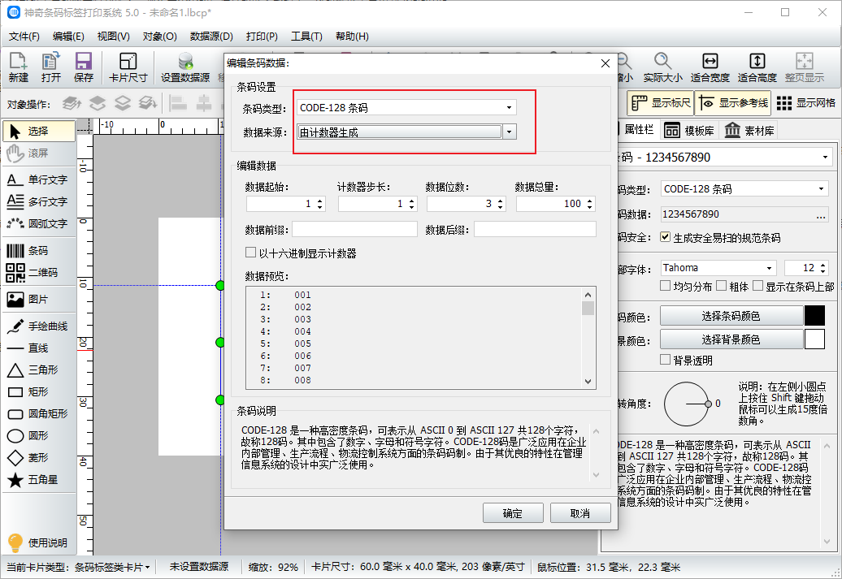Click the Save (保存) toolbar icon
Image resolution: width=842 pixels, height=579 pixels.
pos(83,68)
